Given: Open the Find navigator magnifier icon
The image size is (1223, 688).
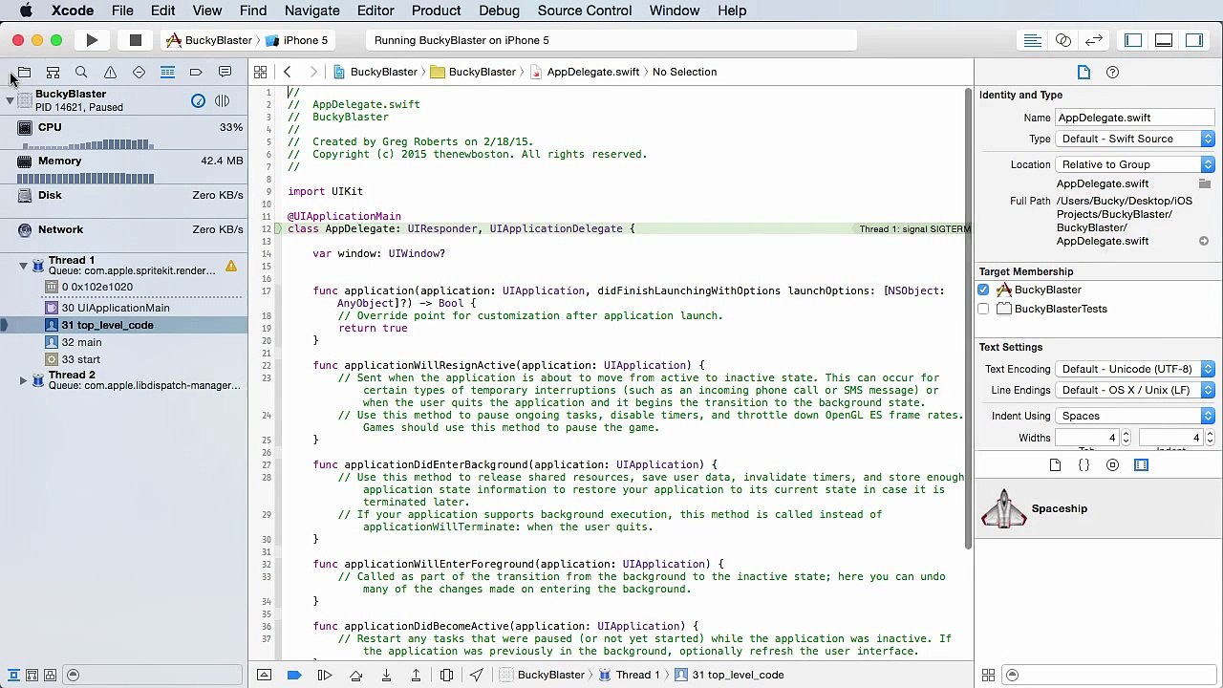Looking at the screenshot, I should pos(81,73).
